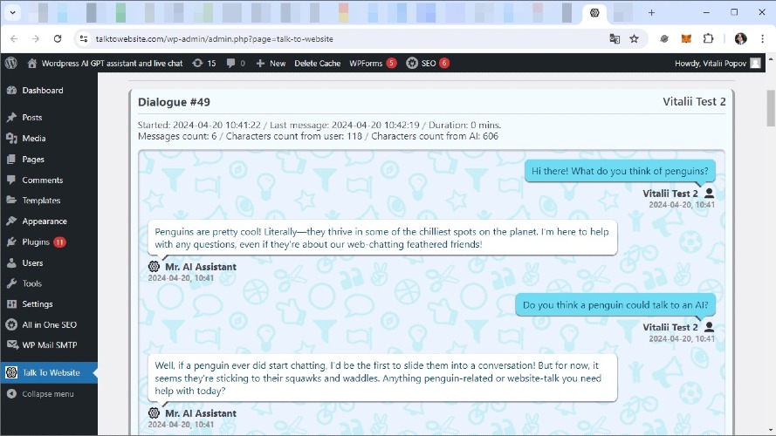776x436 pixels.
Task: Click the SEO gear icon in admin bar
Action: [x=412, y=64]
